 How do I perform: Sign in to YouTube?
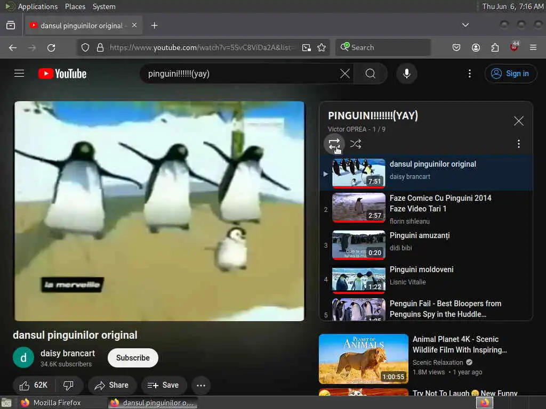click(x=510, y=73)
